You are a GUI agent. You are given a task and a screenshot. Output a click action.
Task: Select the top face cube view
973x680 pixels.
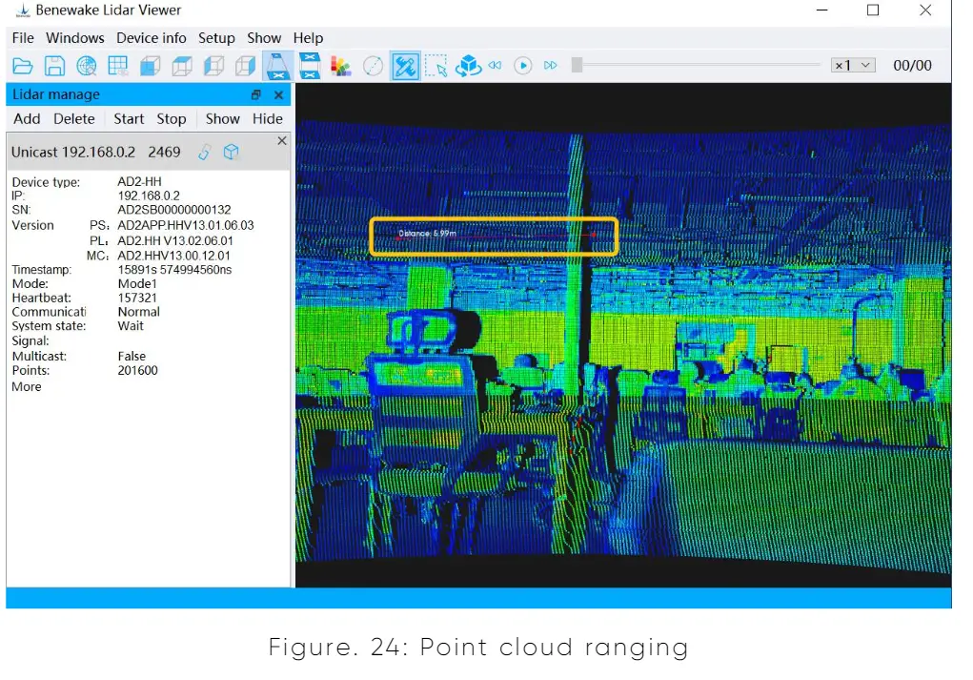pos(182,66)
